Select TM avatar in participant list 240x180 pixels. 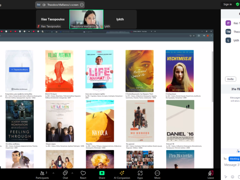click(228, 31)
